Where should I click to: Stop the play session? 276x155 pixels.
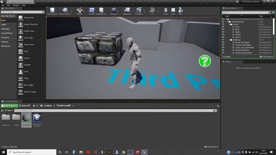(173, 11)
